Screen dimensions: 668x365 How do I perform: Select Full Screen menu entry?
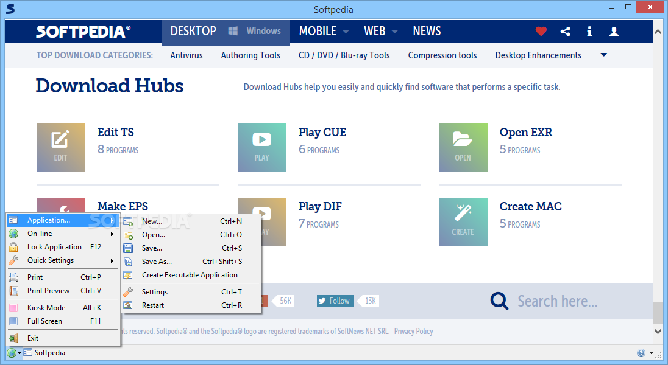[x=63, y=321]
